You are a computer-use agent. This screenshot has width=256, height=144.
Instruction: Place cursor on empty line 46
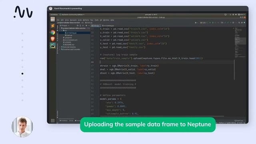coord(166,62)
